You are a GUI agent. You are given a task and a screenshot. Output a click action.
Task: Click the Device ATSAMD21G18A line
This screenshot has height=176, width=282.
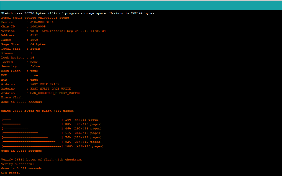pyautogui.click(x=27, y=22)
